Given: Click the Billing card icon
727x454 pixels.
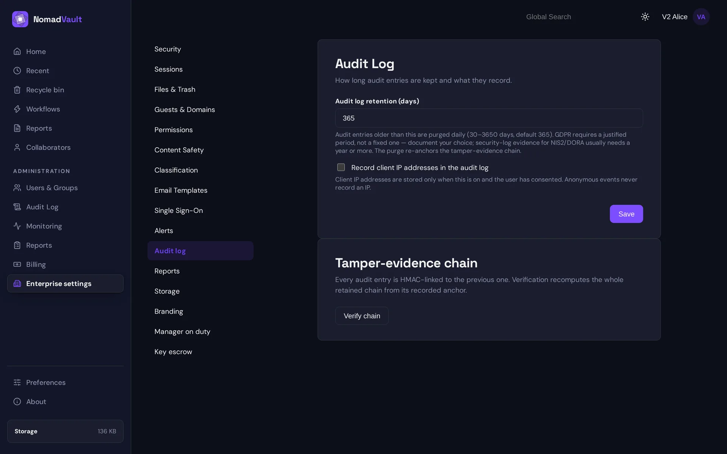Looking at the screenshot, I should coord(17,264).
